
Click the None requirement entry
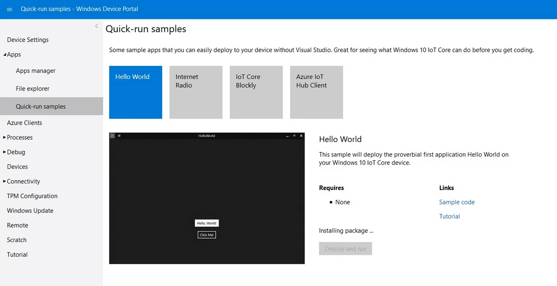[x=343, y=202]
